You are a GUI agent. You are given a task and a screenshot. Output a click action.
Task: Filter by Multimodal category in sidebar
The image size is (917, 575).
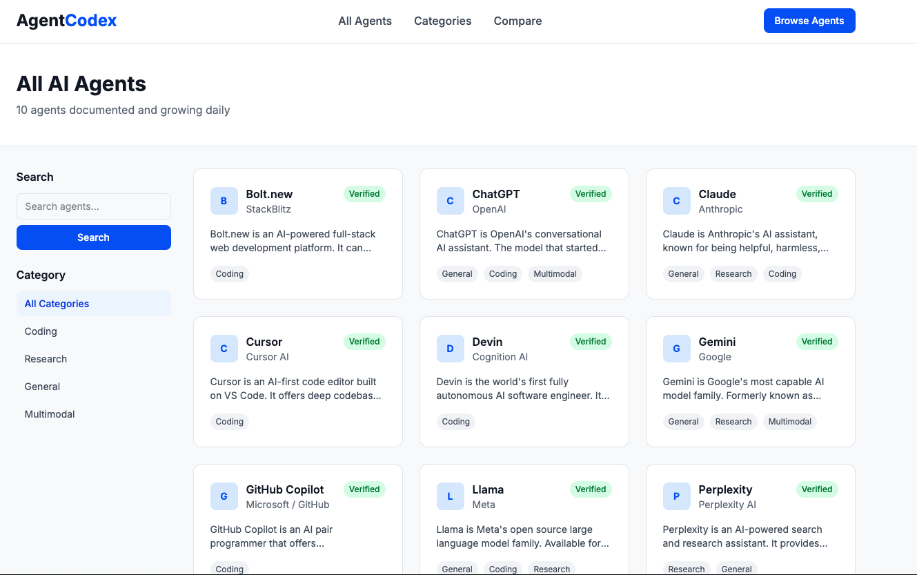(x=94, y=414)
